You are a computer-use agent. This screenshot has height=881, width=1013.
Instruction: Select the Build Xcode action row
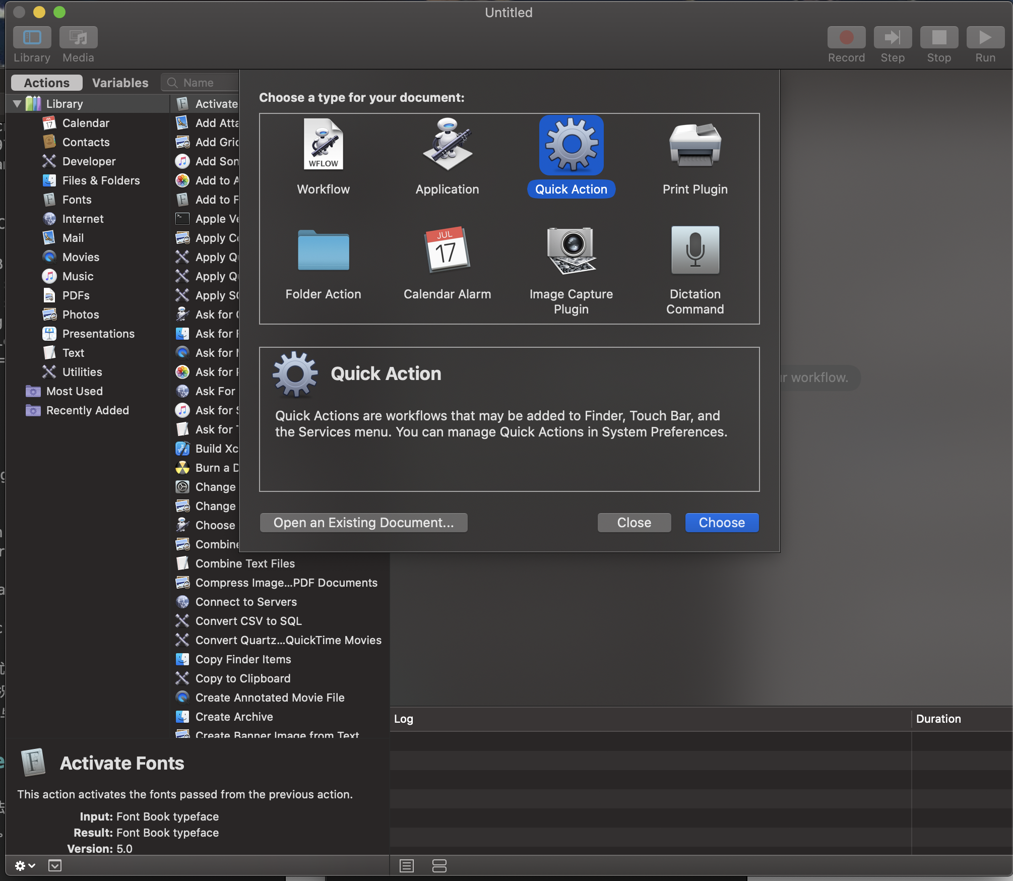point(206,449)
